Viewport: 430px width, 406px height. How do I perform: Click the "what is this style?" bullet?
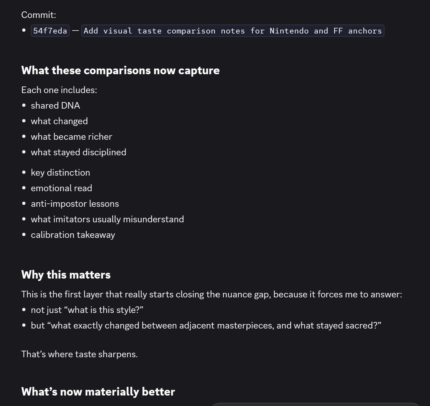(x=87, y=310)
